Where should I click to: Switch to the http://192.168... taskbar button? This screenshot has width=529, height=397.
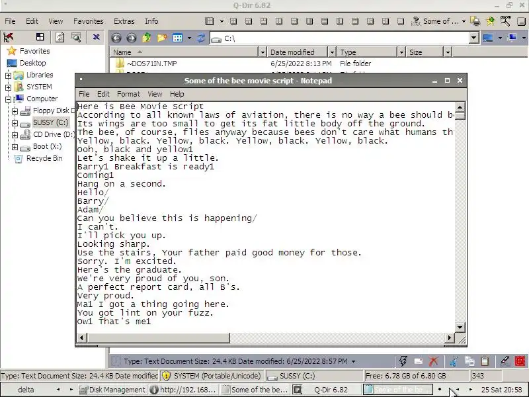point(183,390)
